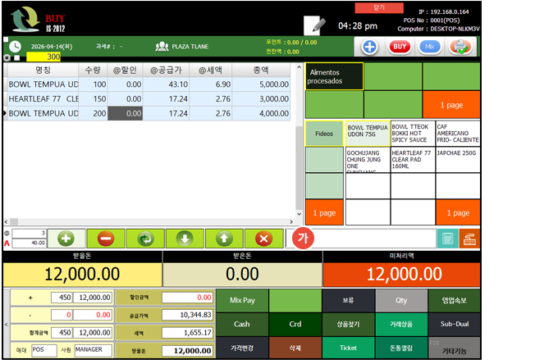Select the Fideos subcategory

[x=324, y=134]
